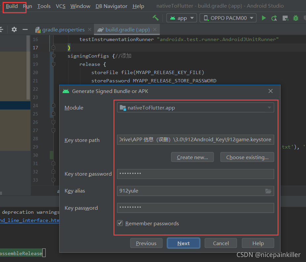Click the Apply Code Changes icon

285,18
